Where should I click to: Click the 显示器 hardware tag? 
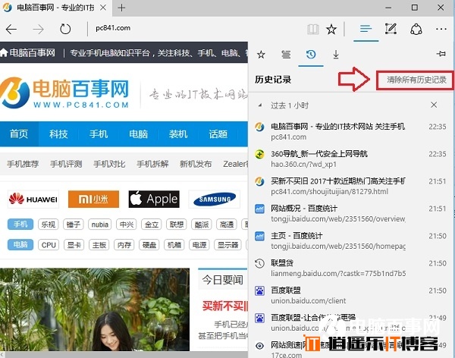click(227, 245)
